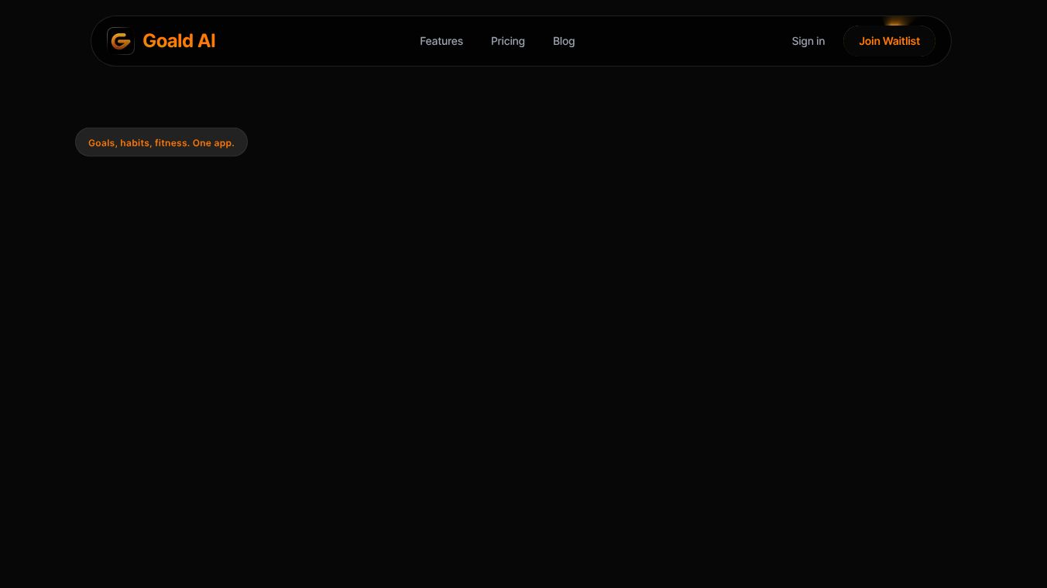Open the Blog link in navbar
1047x588 pixels.
pos(564,41)
